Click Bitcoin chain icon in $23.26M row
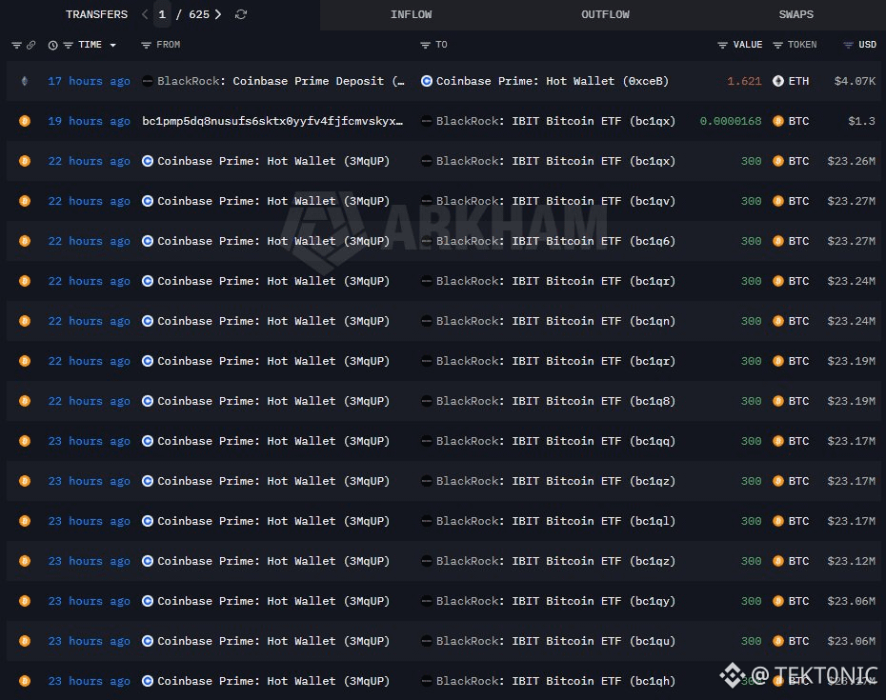 tap(25, 161)
